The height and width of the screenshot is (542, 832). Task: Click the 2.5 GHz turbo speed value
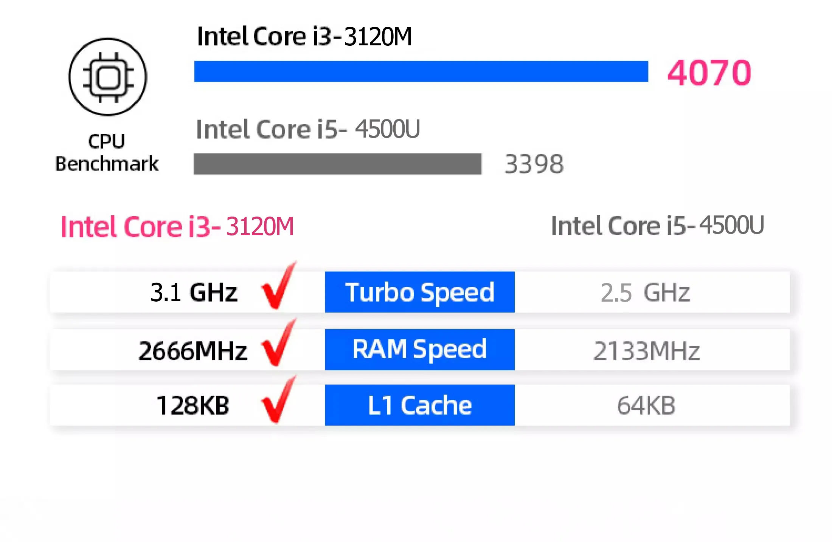tap(646, 293)
